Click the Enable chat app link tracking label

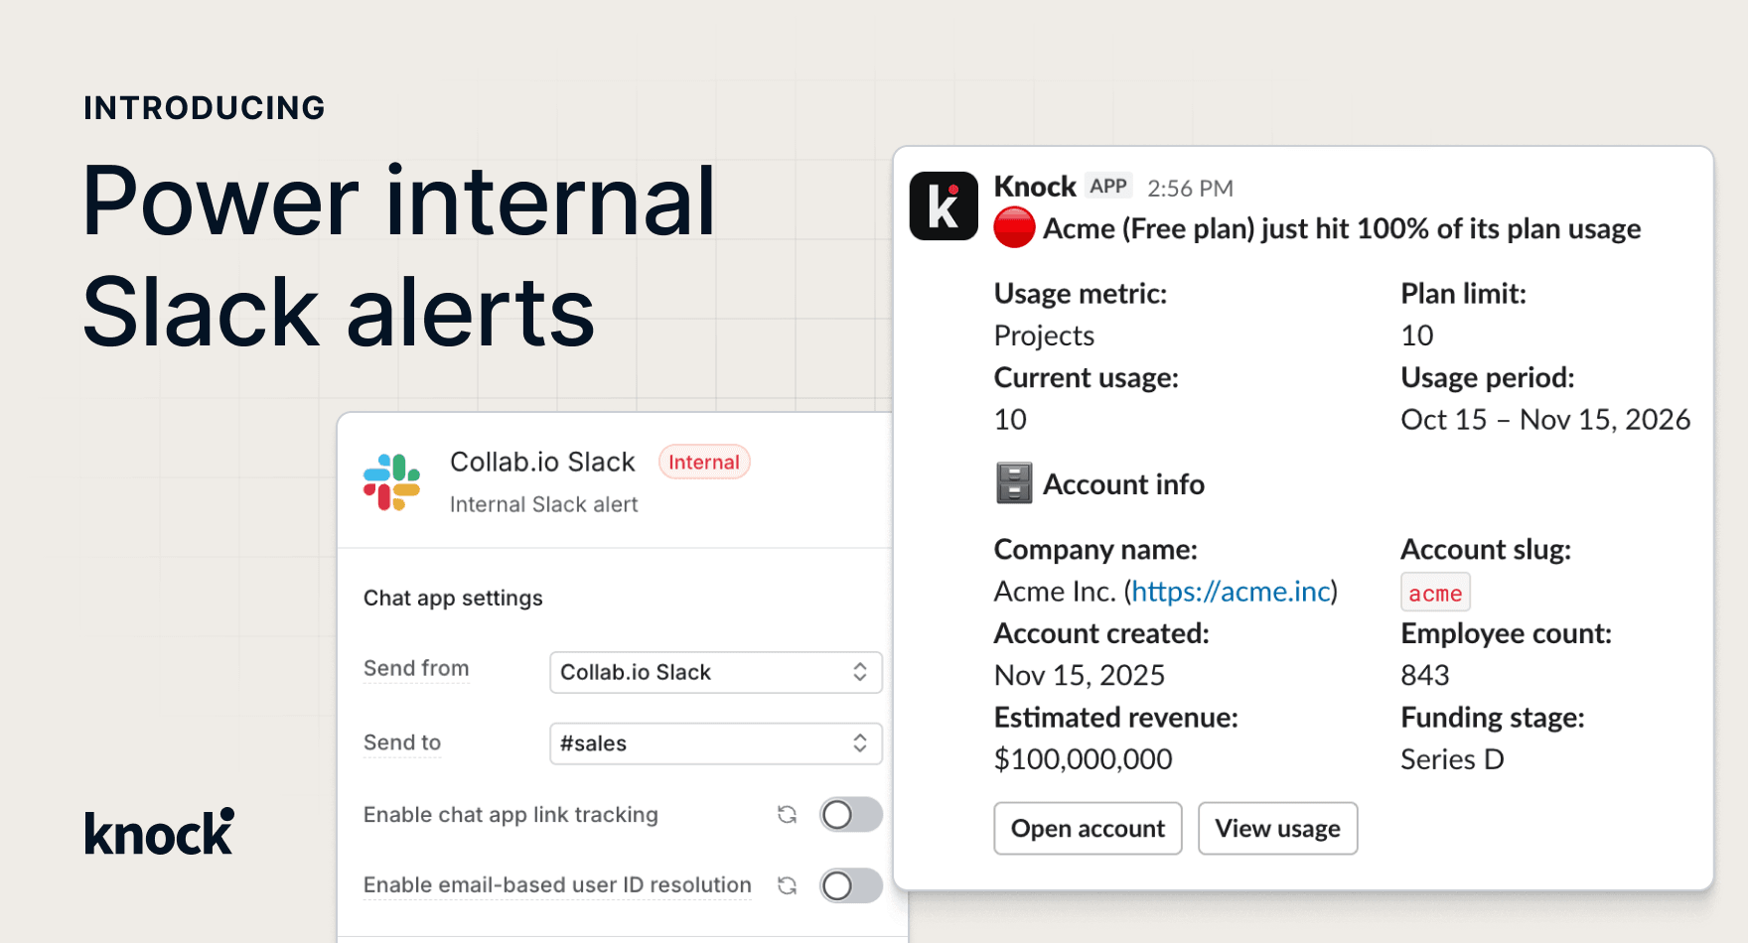click(x=510, y=815)
